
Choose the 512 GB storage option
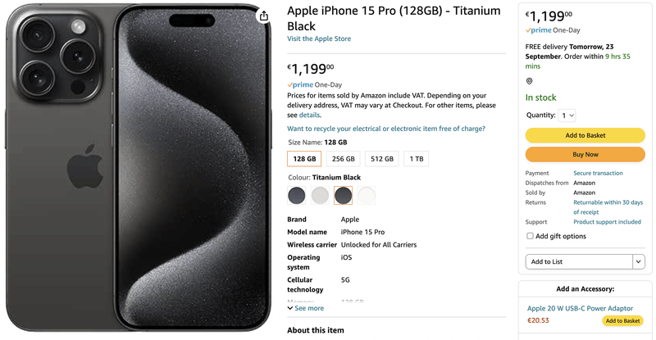[382, 159]
